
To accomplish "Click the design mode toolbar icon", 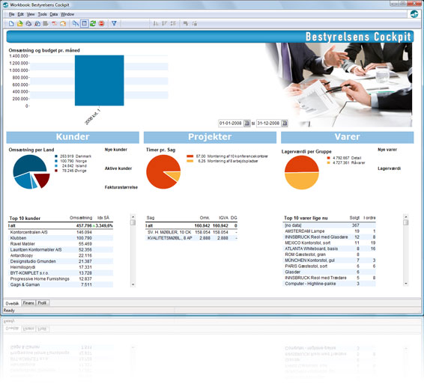I will (76, 24).
